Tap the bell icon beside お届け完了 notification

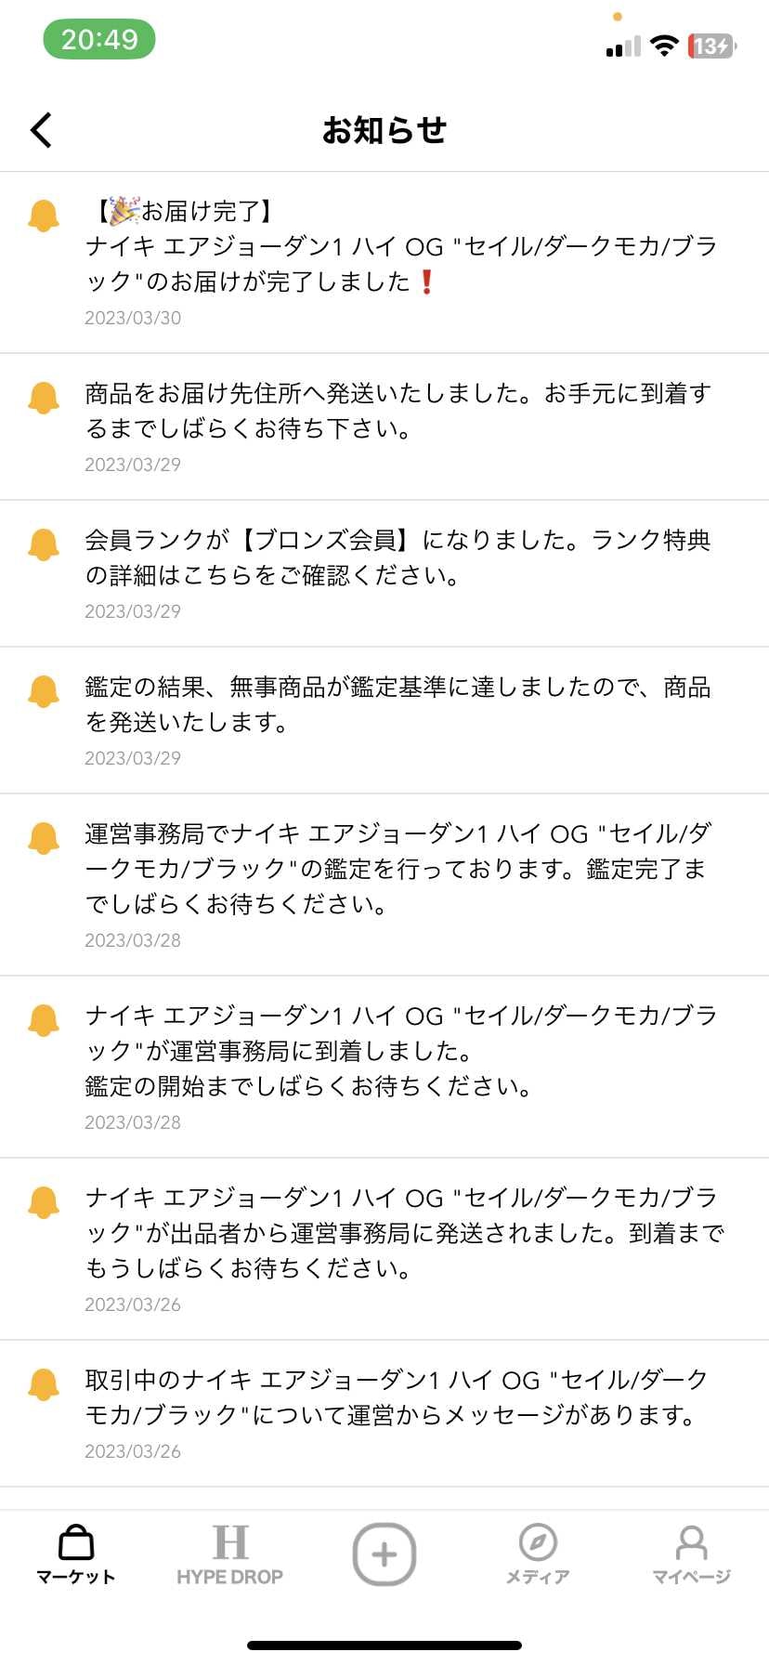pos(44,216)
